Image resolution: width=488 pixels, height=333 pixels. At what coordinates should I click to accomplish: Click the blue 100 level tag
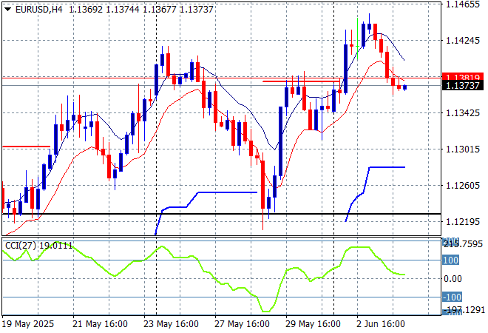pos(451,260)
